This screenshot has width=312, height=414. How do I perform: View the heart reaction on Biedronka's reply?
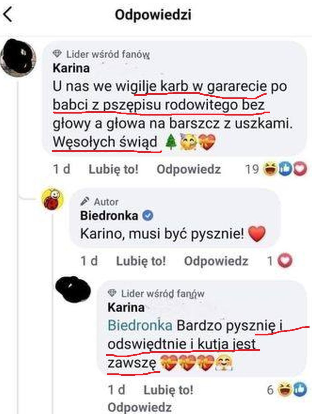coord(285,261)
